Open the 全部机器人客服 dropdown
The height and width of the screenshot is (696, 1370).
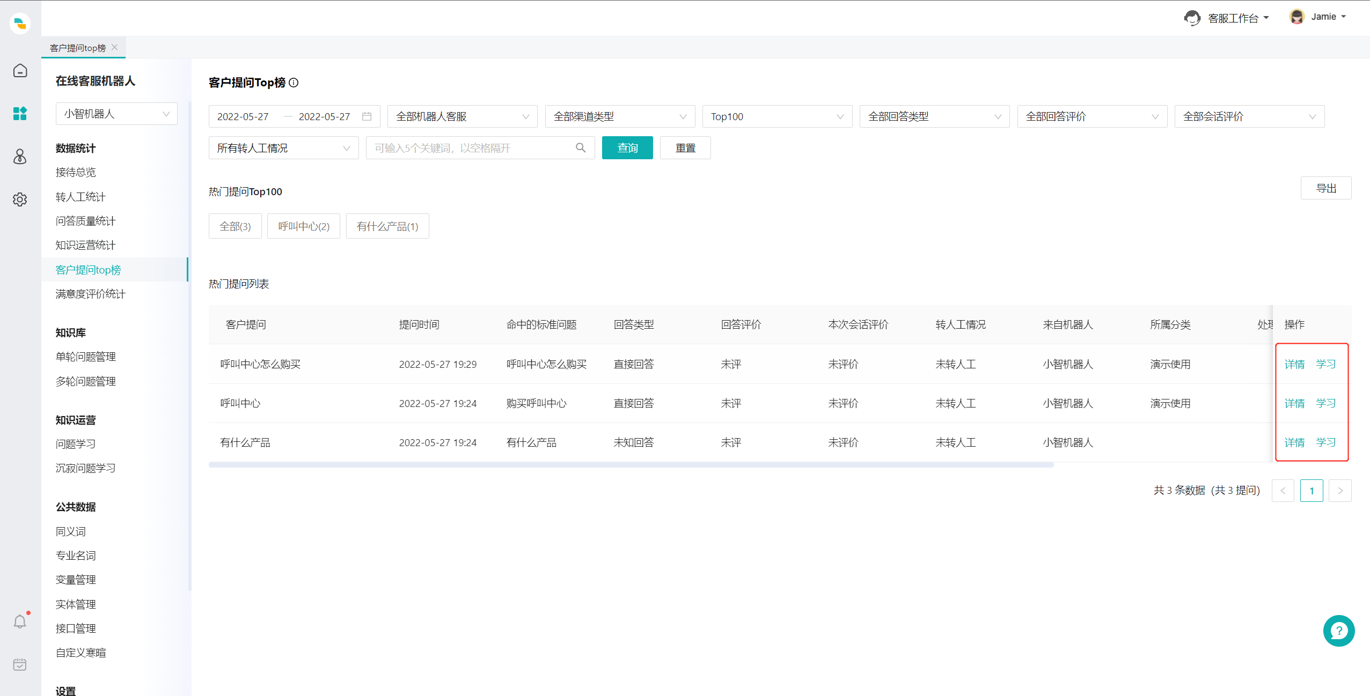click(x=462, y=116)
